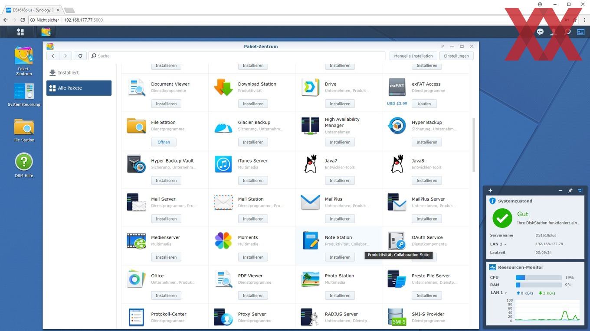Click the Drive package icon
This screenshot has height=331, width=590.
(310, 88)
